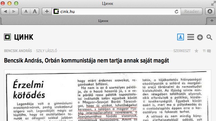Select the Цинк tab

point(103,21)
